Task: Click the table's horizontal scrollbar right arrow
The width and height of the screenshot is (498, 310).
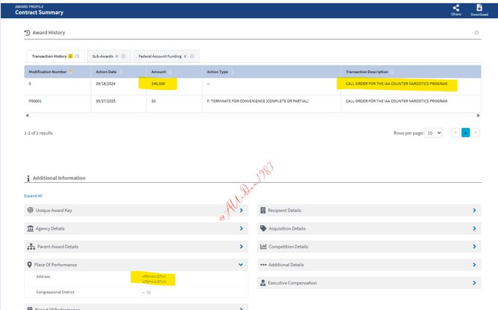Action: [479, 116]
